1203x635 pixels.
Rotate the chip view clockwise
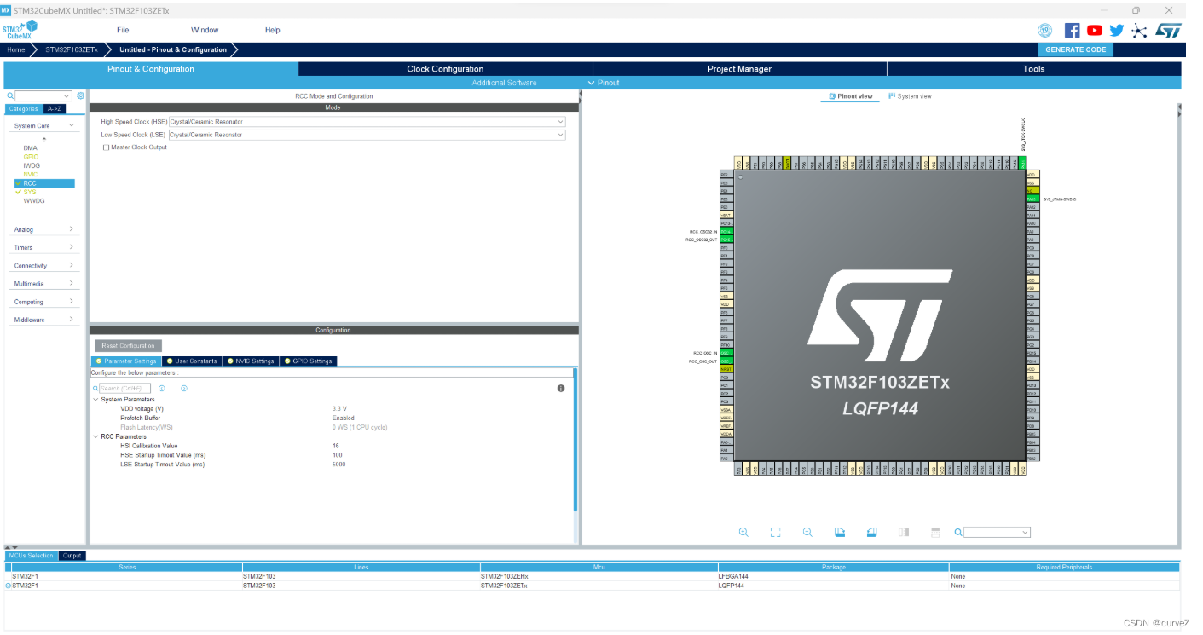pos(840,532)
